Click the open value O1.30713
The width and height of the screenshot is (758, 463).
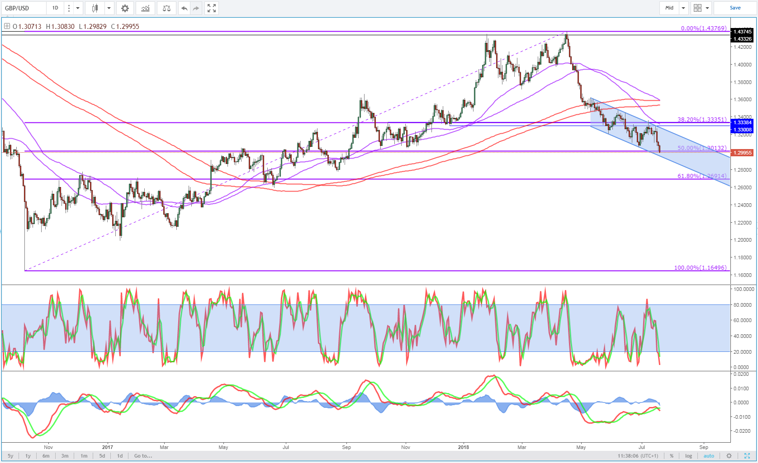tap(27, 26)
